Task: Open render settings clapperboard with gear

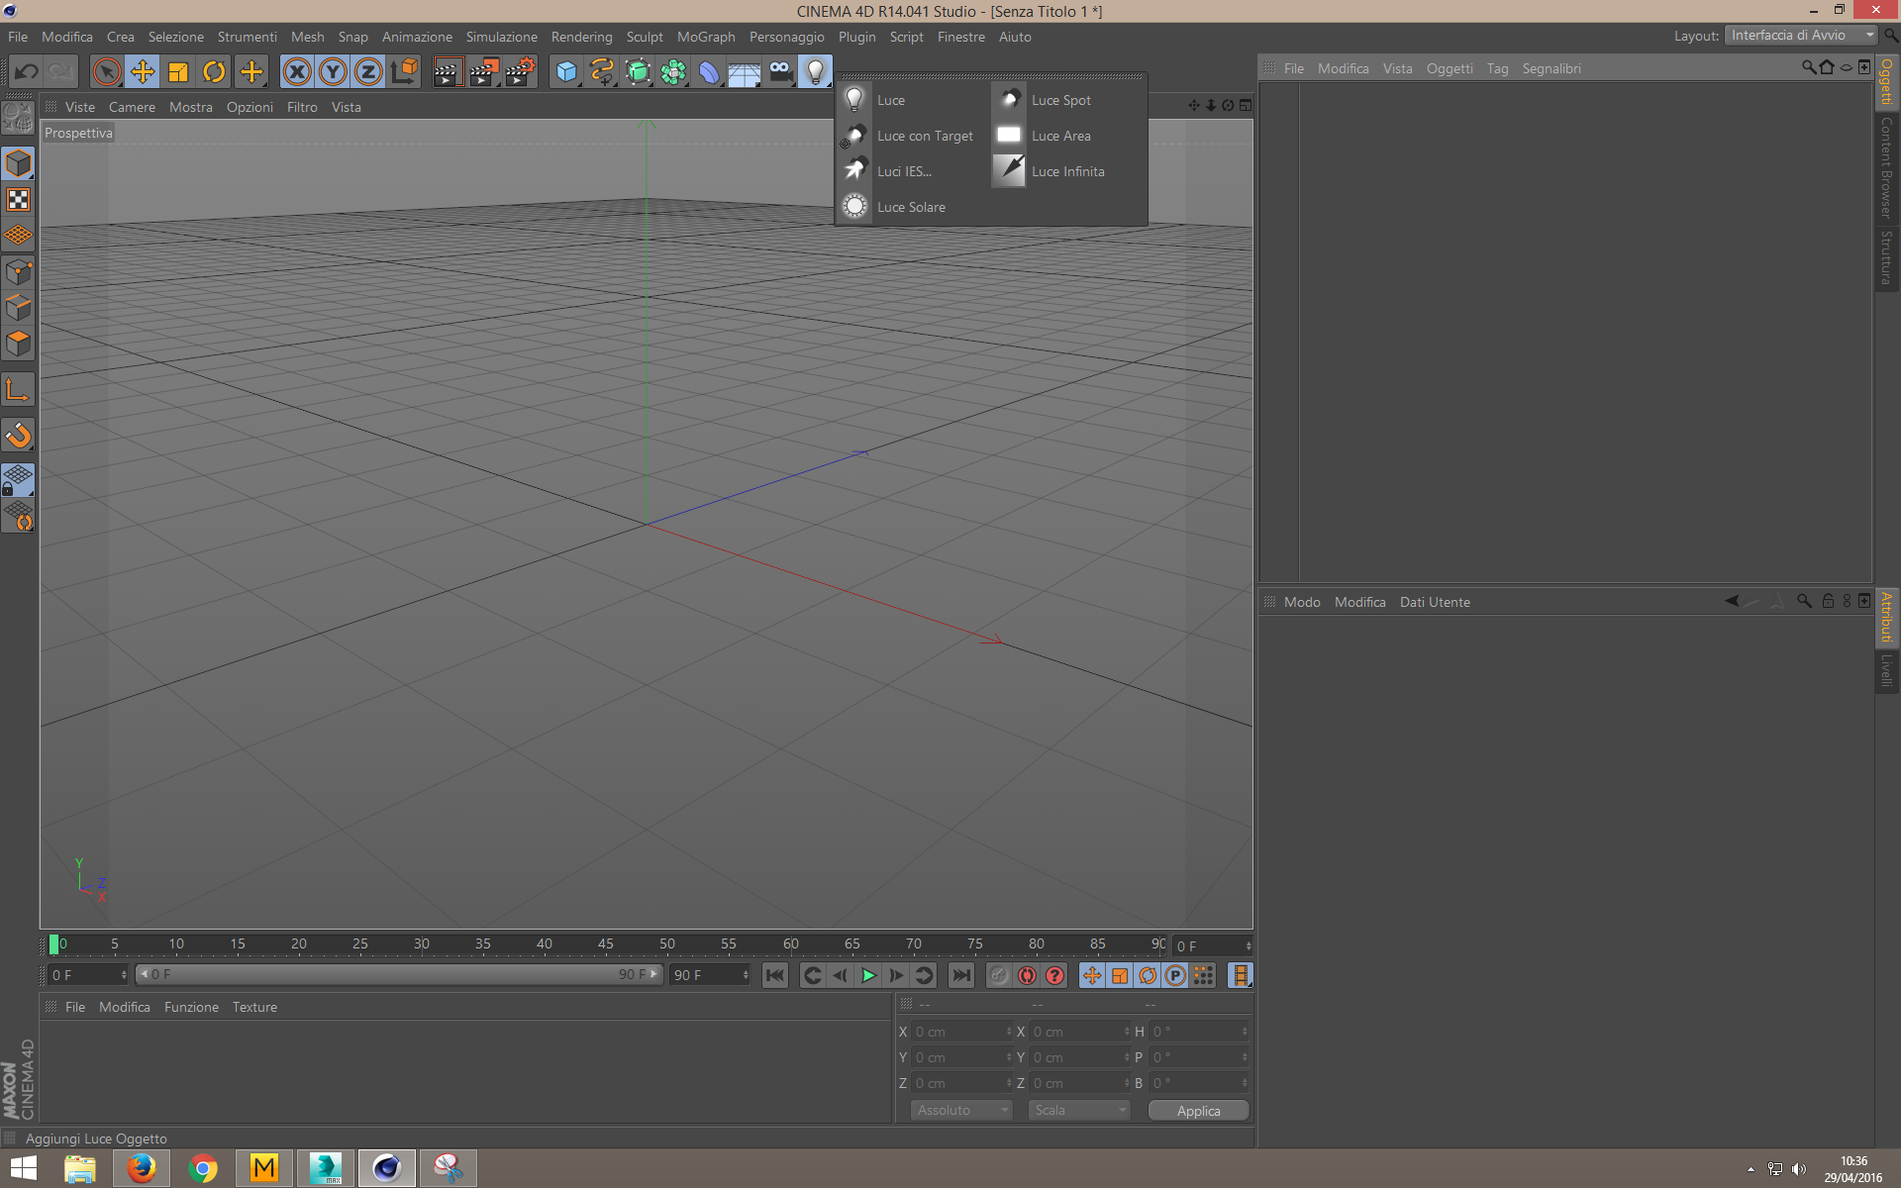Action: (x=520, y=71)
